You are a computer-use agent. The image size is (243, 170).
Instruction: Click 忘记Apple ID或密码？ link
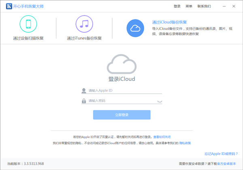click(x=221, y=154)
